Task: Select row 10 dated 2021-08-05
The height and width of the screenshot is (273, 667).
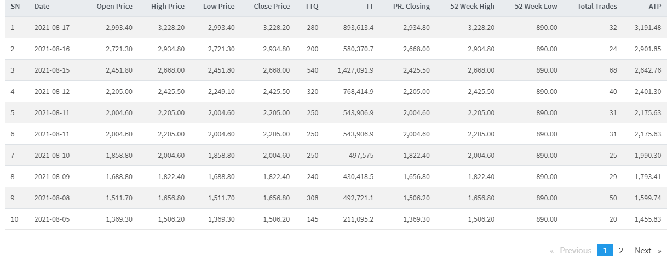Action: click(x=52, y=219)
